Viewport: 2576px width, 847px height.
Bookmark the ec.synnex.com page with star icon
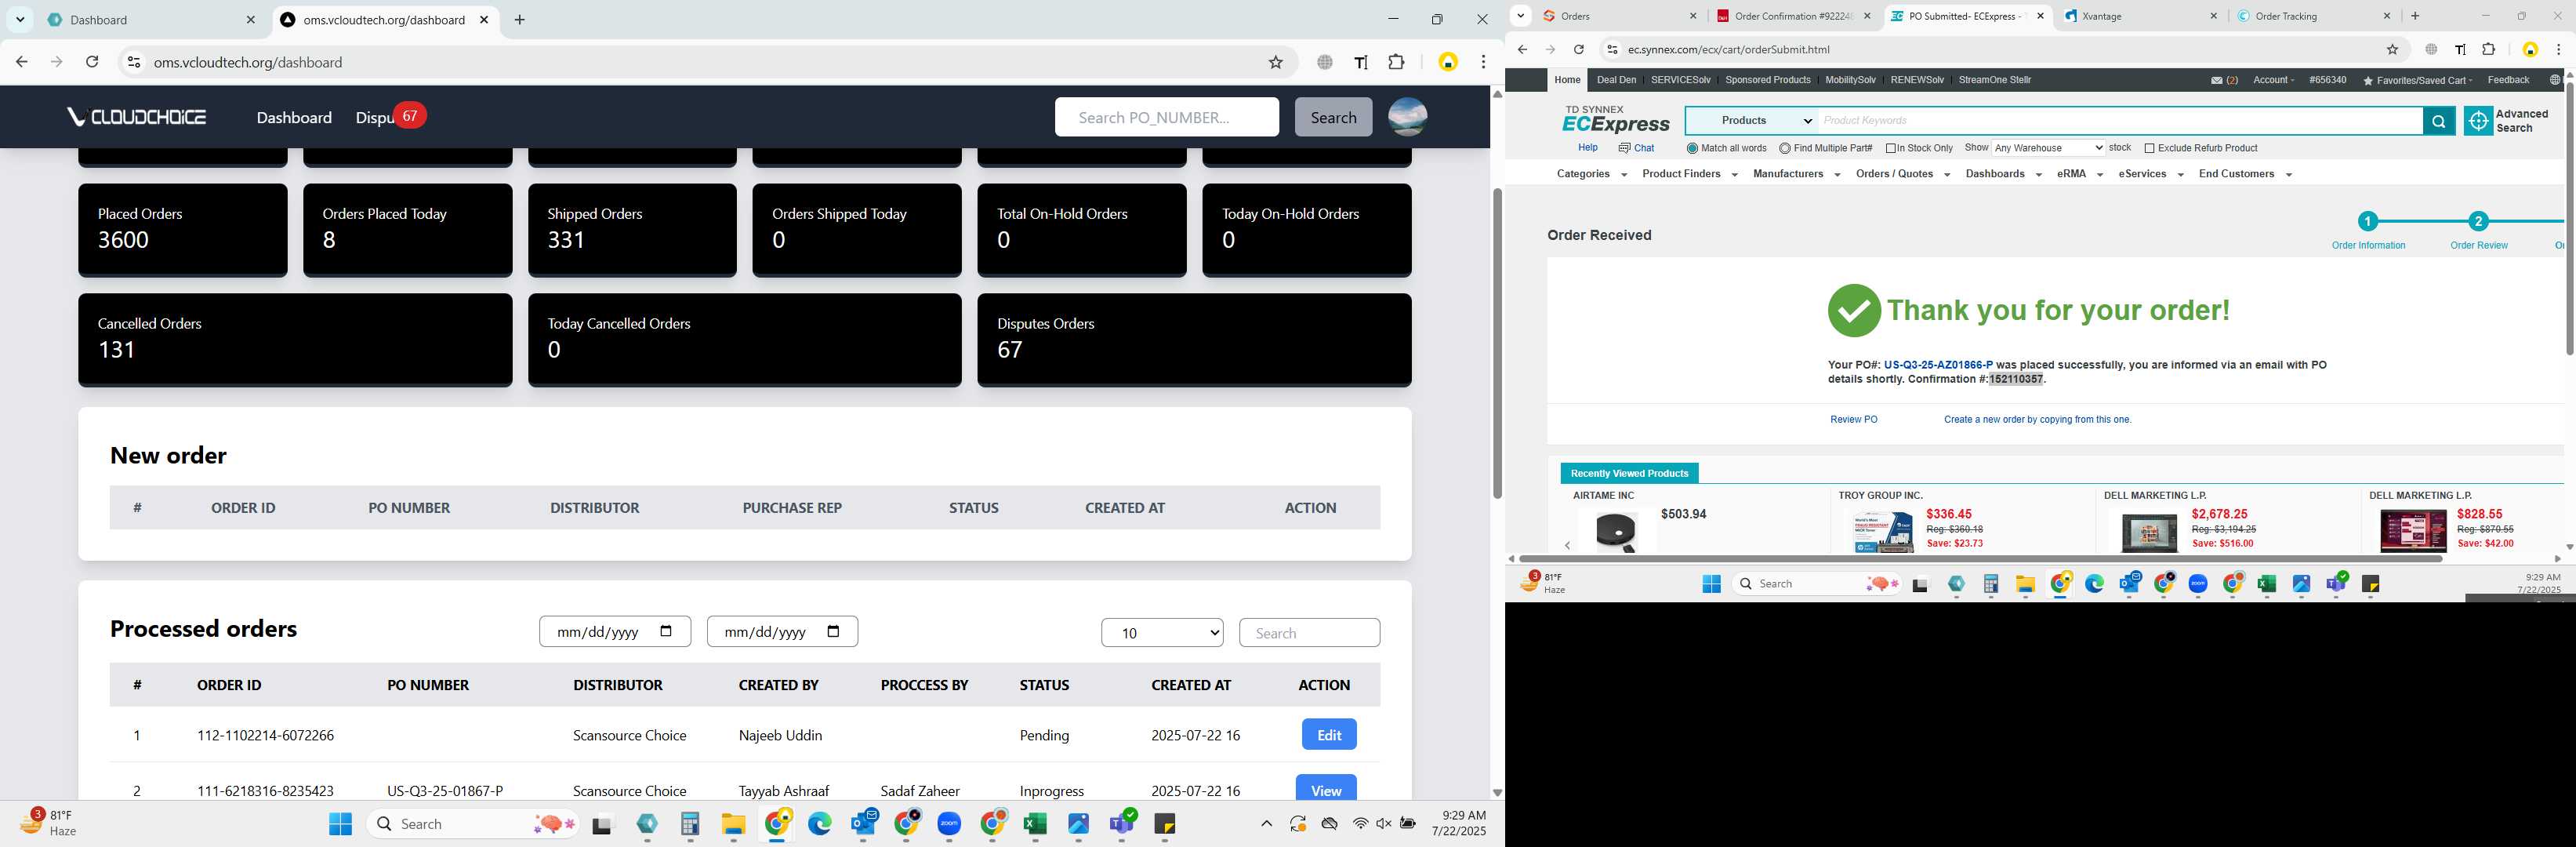(2392, 49)
